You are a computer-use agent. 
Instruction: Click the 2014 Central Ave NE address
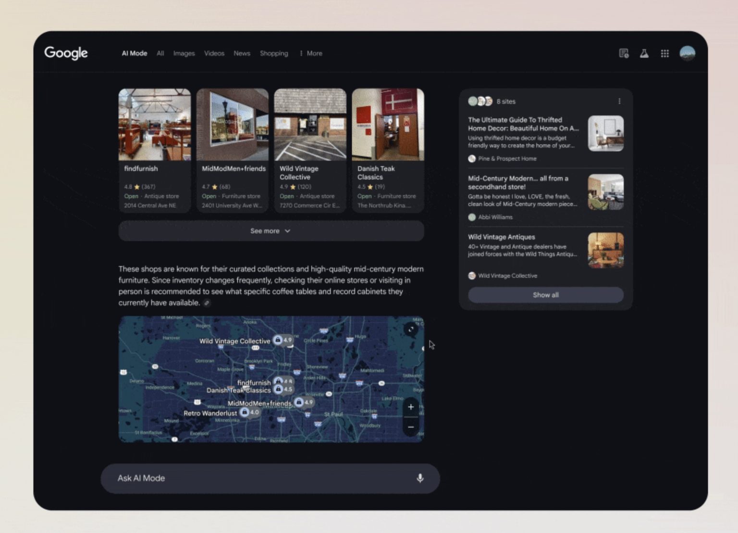[150, 206]
